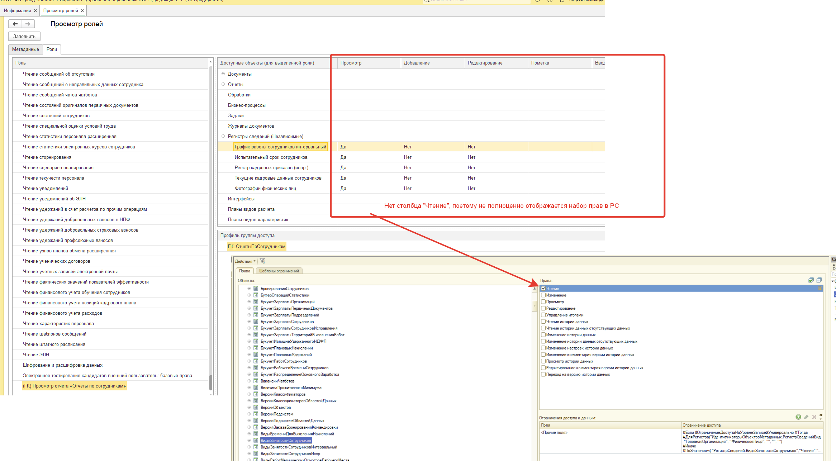Click the delete restriction X icon
The image size is (836, 461).
pyautogui.click(x=814, y=417)
